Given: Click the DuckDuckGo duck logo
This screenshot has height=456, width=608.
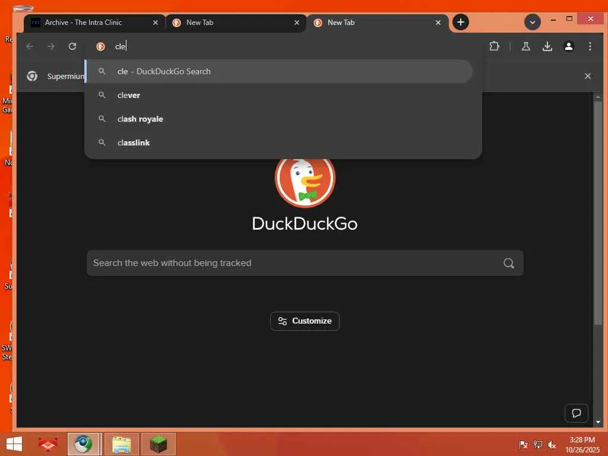Looking at the screenshot, I should (305, 178).
